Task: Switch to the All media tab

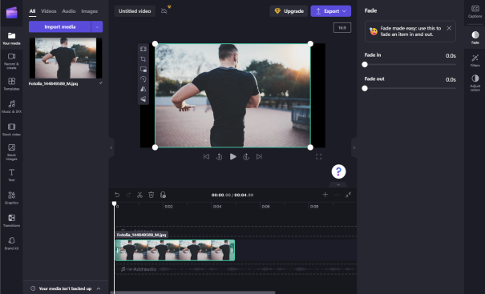Action: click(33, 11)
